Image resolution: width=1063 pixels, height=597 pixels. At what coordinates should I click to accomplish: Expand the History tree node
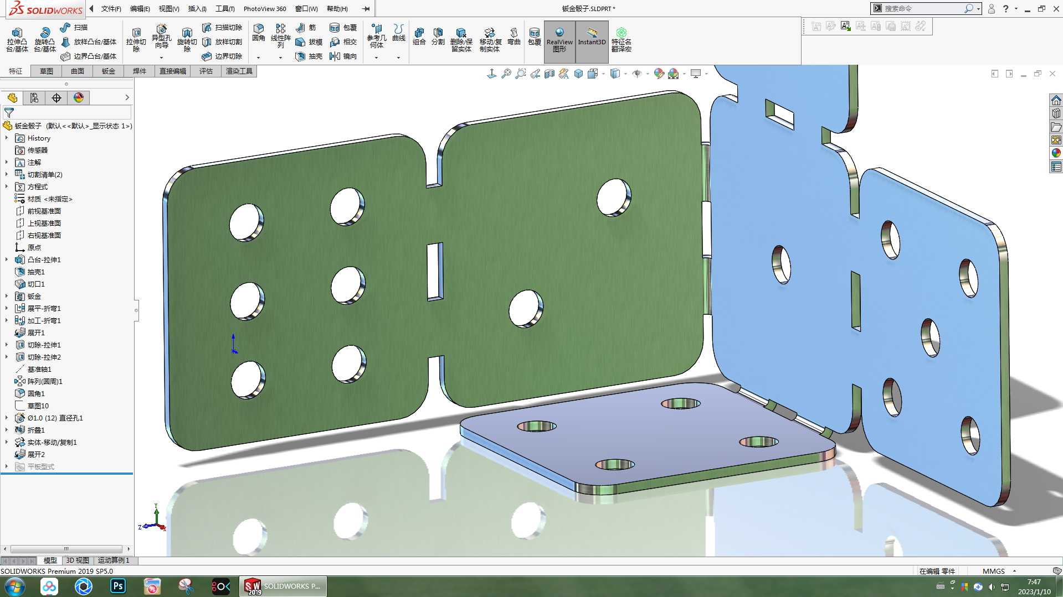7,138
